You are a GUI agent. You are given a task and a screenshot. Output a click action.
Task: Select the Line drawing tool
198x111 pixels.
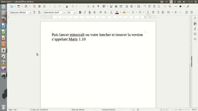coord(176,6)
